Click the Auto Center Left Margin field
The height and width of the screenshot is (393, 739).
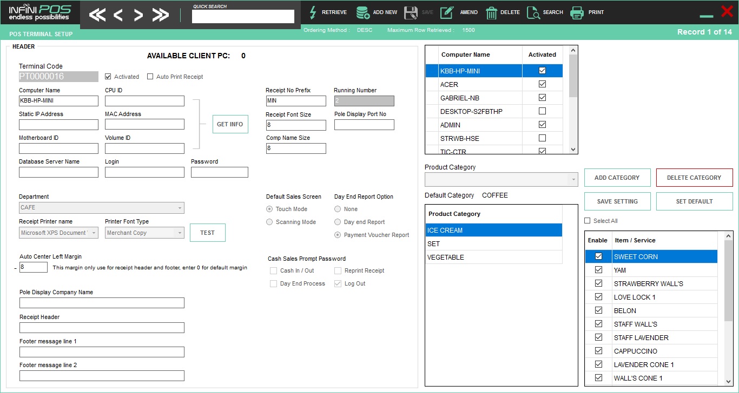coord(34,267)
